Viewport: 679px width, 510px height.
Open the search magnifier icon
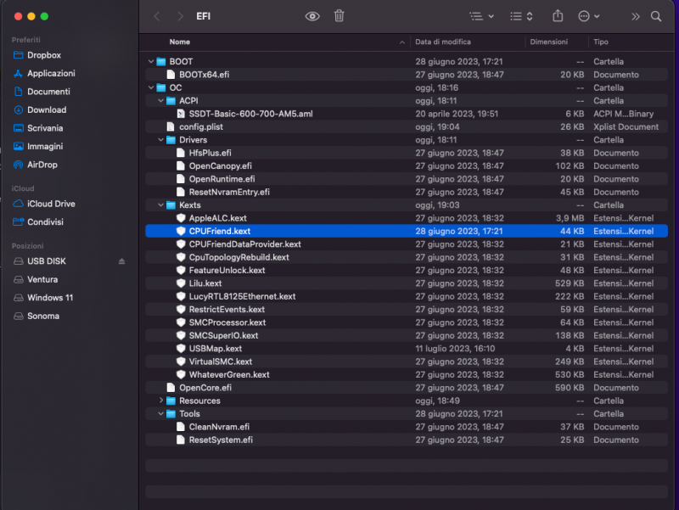[x=656, y=16]
